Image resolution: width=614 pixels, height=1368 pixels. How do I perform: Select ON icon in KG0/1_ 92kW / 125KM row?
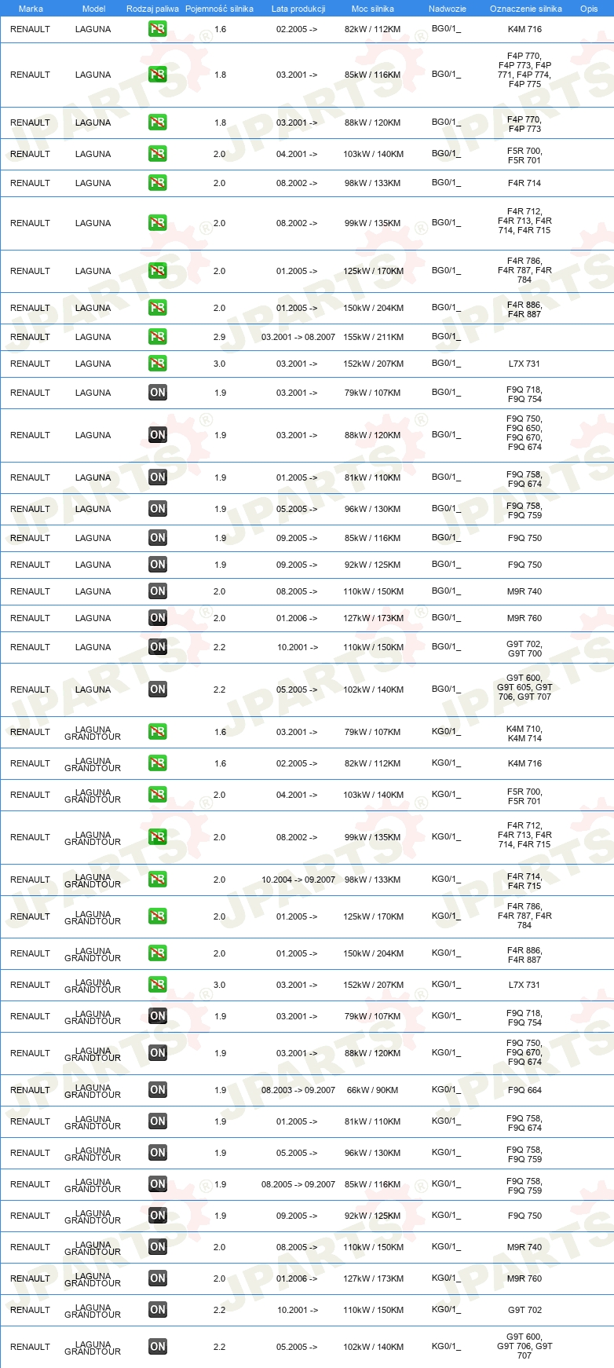coord(158,1216)
